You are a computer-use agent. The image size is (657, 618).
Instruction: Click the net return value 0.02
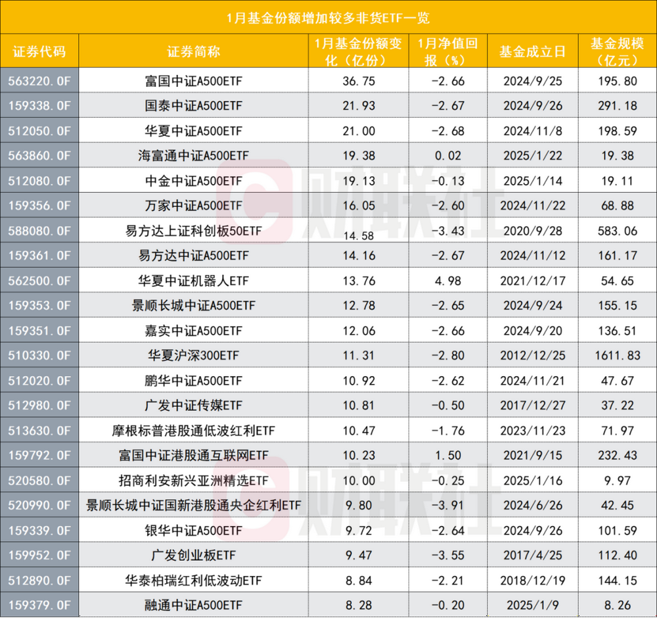448,156
